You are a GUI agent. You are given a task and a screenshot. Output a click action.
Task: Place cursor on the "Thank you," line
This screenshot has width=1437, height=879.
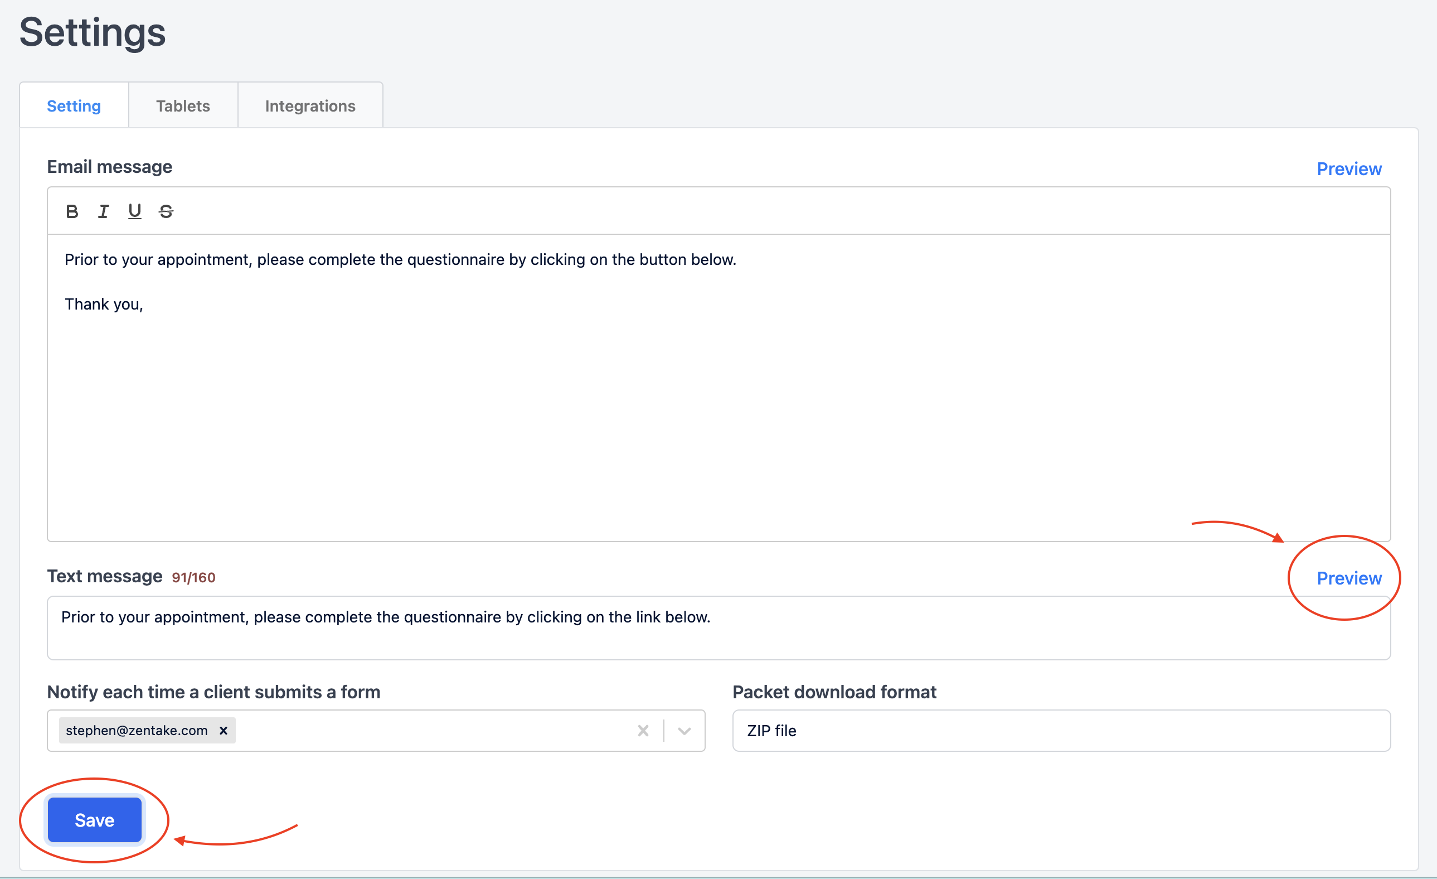104,304
